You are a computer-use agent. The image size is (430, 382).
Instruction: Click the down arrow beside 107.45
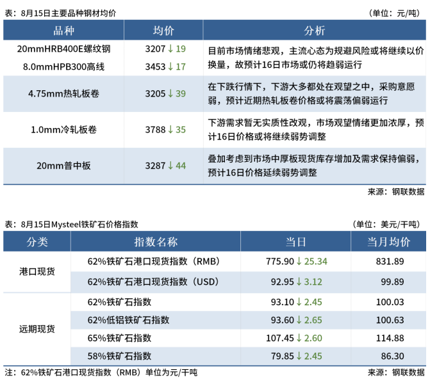(x=300, y=338)
